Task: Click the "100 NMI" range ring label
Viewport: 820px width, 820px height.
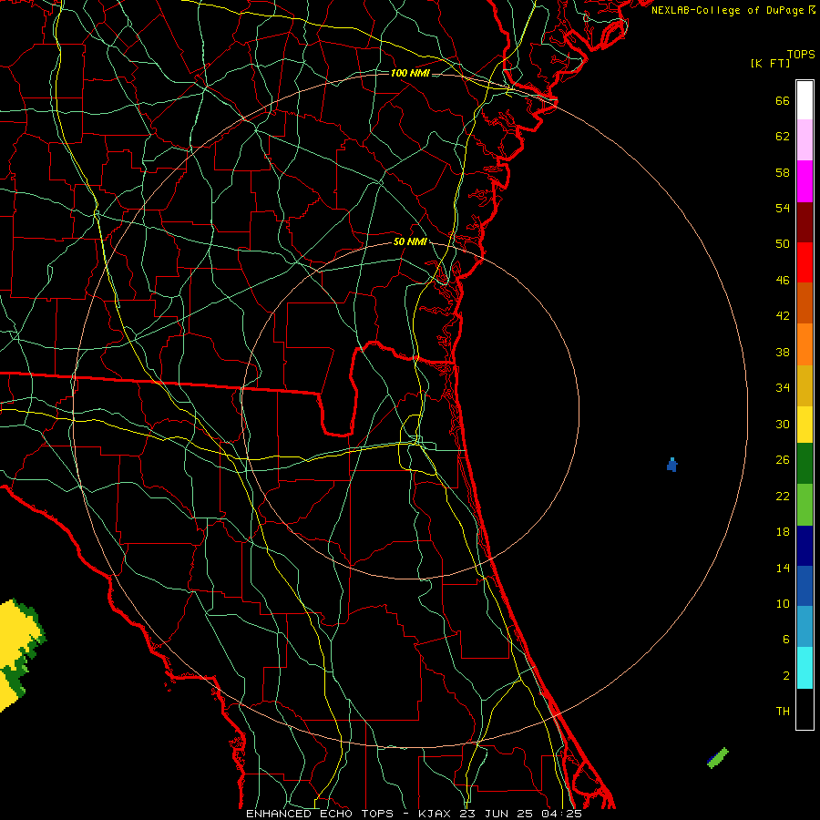Action: pyautogui.click(x=410, y=73)
